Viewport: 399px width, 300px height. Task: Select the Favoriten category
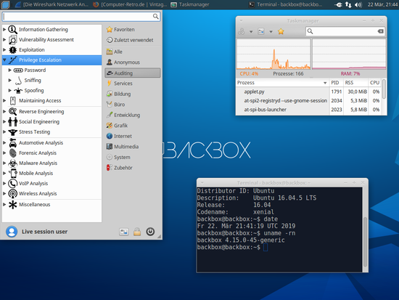[133, 30]
